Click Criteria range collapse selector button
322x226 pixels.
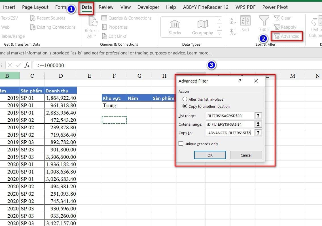258,124
